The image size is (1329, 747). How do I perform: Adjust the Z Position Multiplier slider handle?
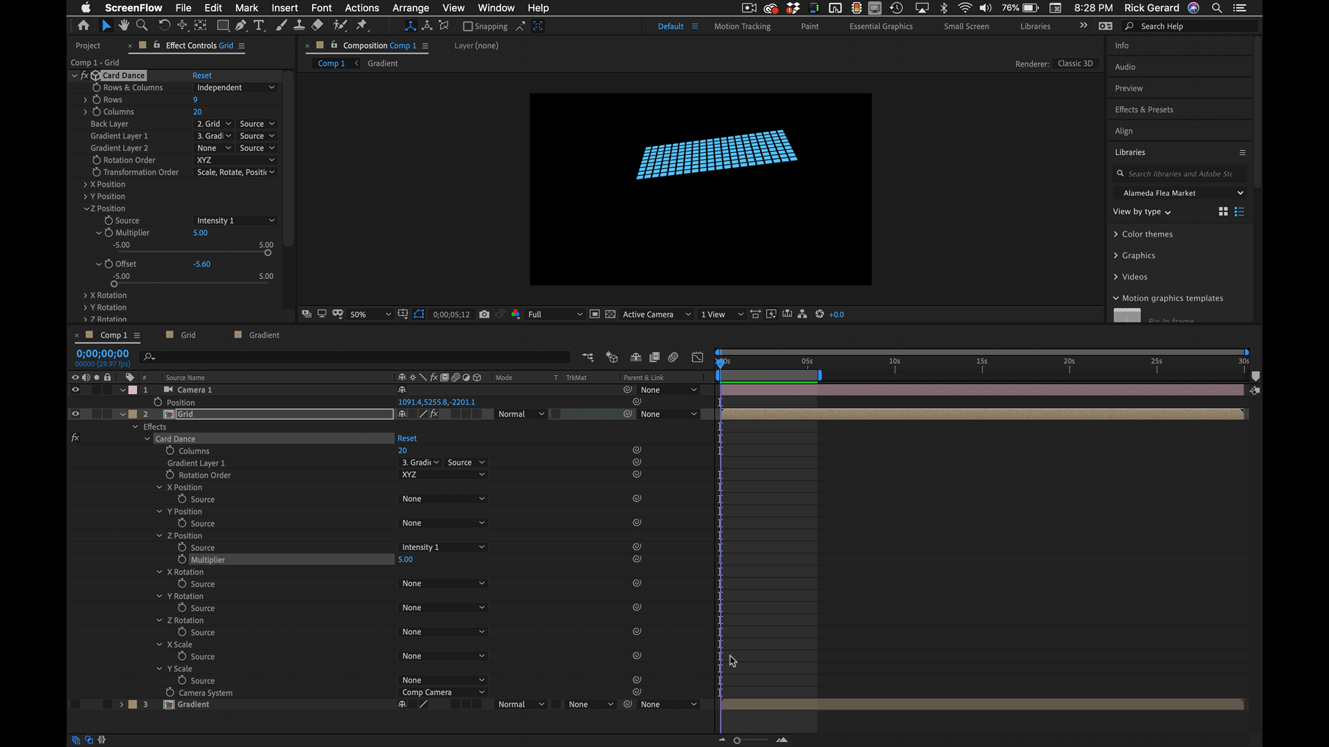(x=268, y=253)
